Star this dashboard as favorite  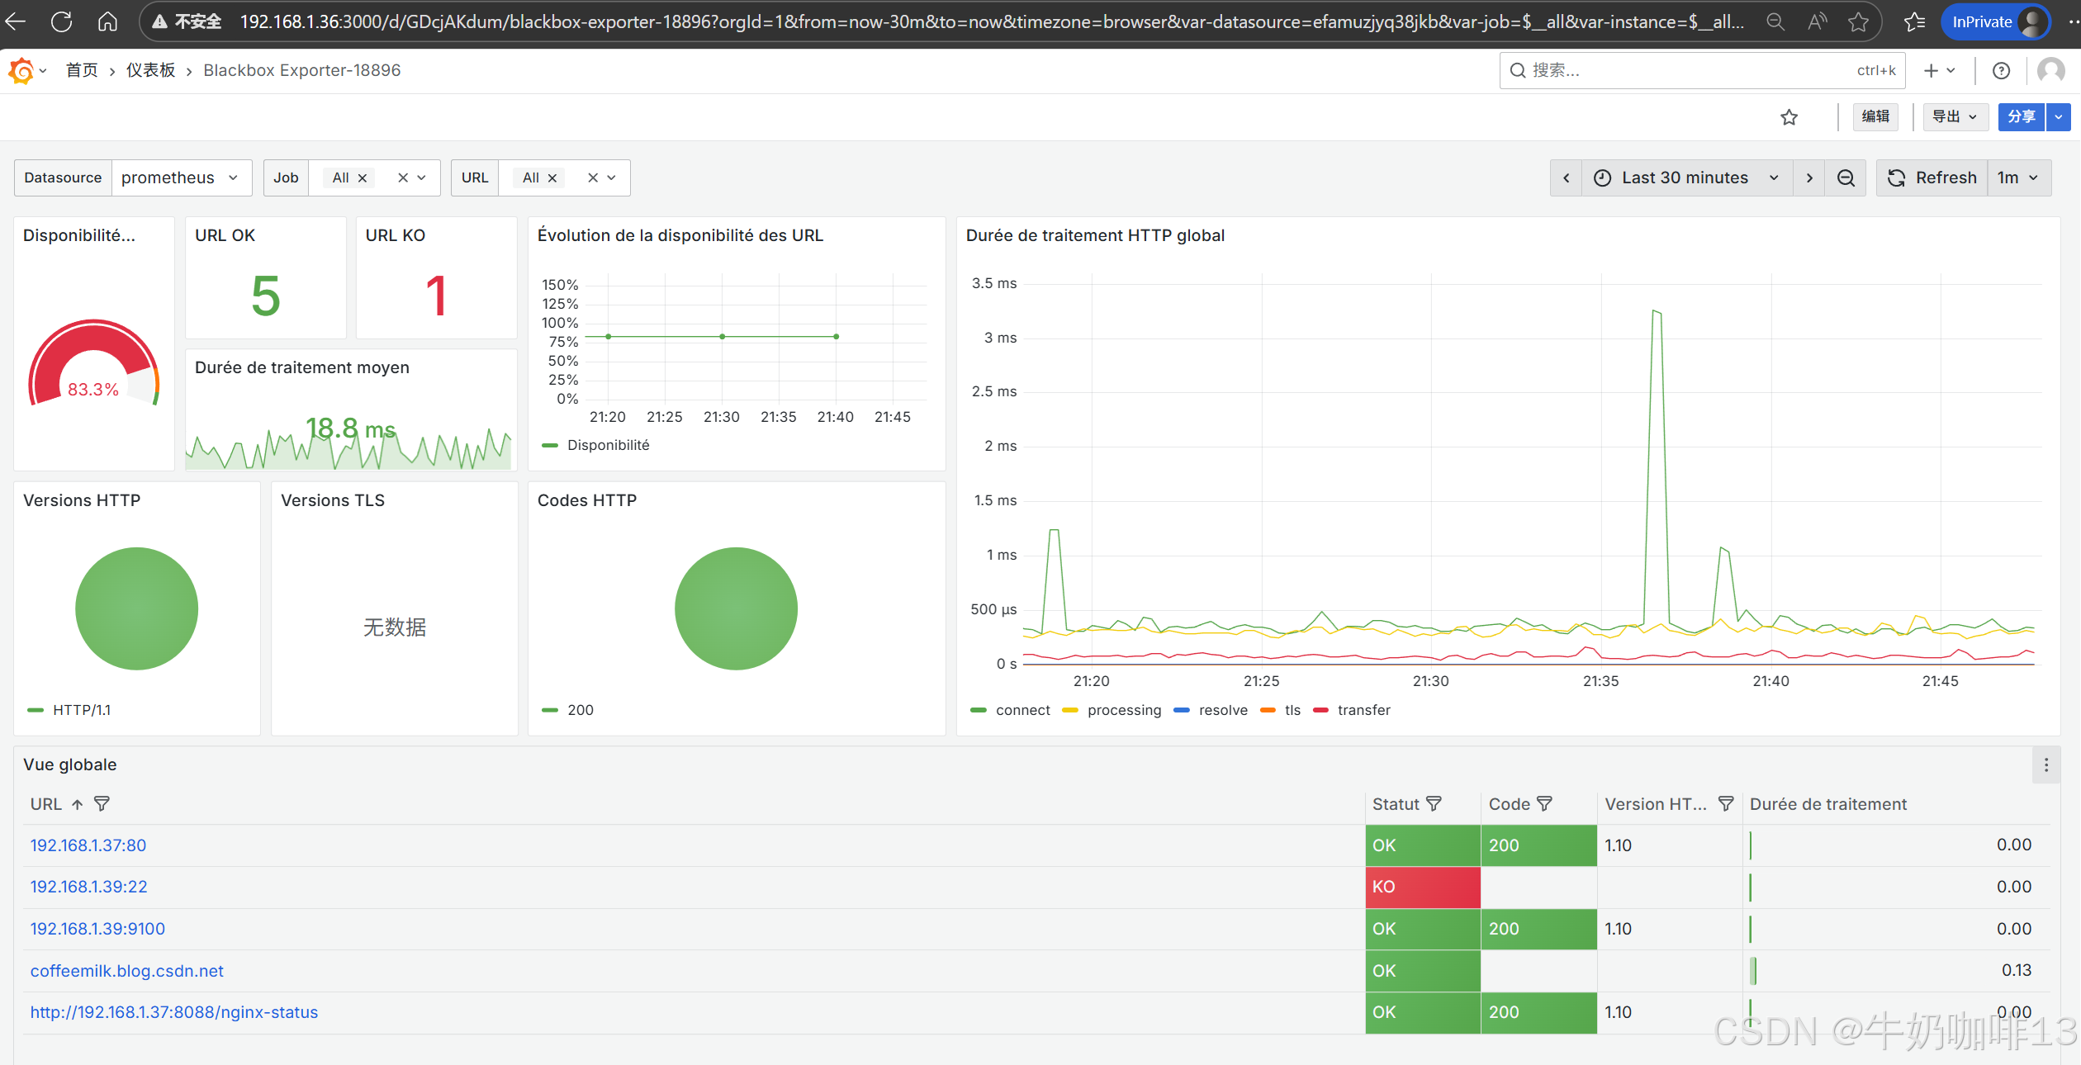pyautogui.click(x=1789, y=117)
